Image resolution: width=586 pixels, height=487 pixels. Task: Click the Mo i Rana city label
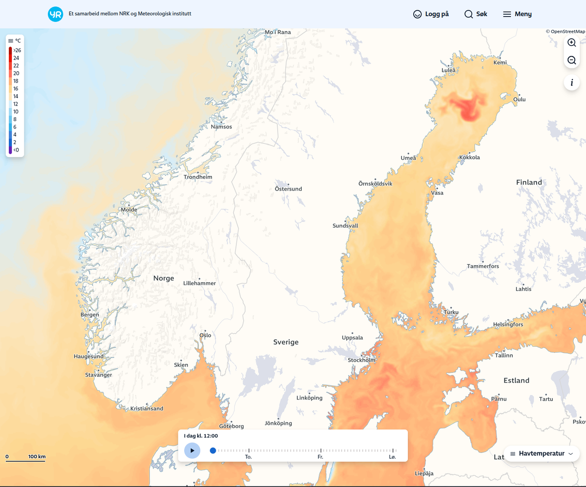coord(278,32)
